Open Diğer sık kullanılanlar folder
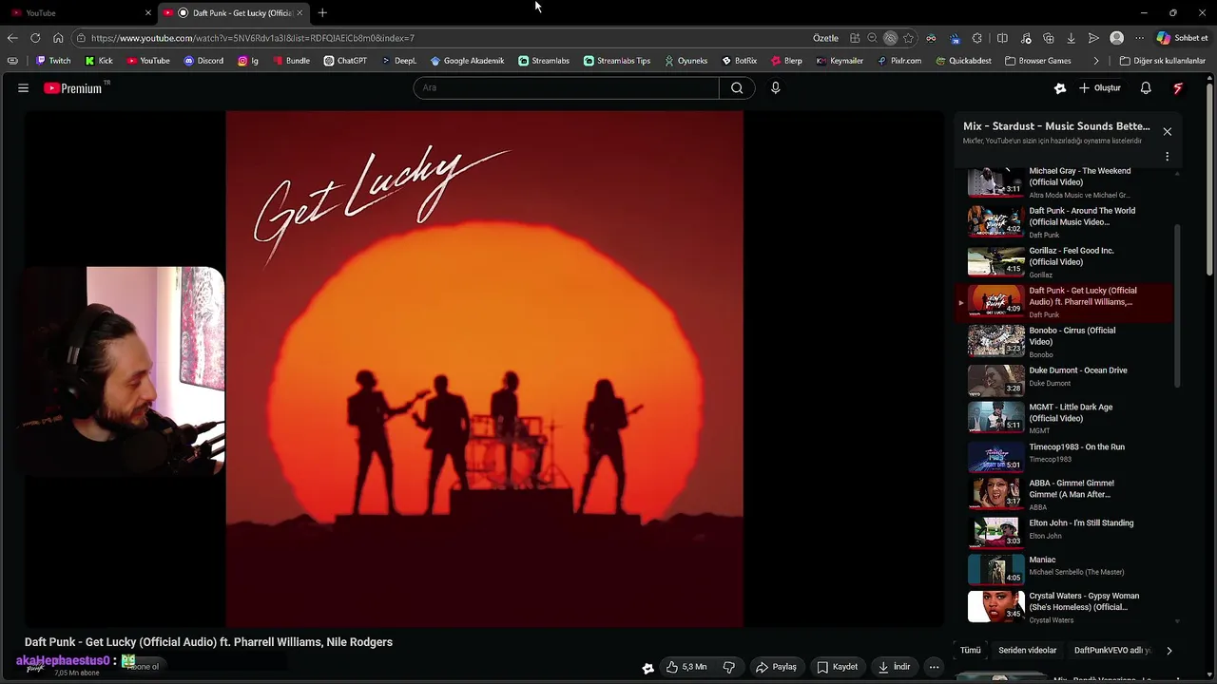 click(x=1162, y=61)
